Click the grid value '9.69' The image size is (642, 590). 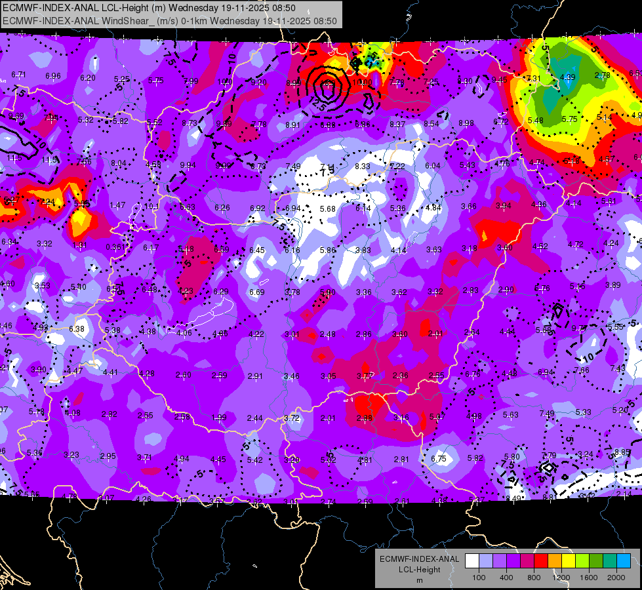(x=16, y=116)
